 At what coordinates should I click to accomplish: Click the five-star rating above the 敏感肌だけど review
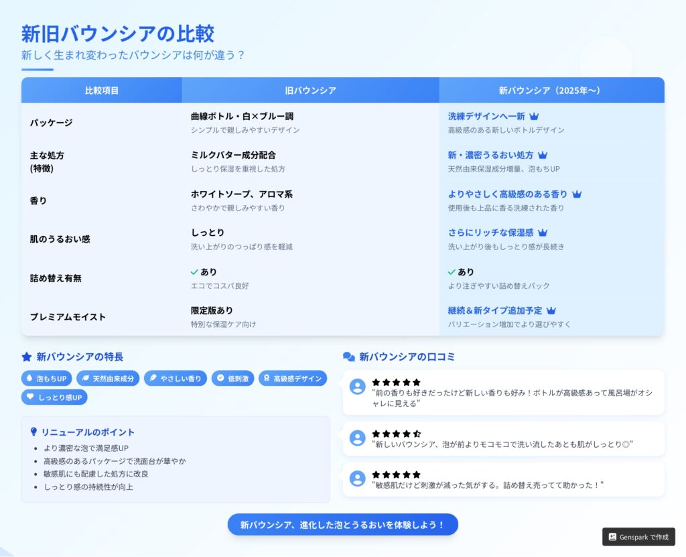(397, 475)
